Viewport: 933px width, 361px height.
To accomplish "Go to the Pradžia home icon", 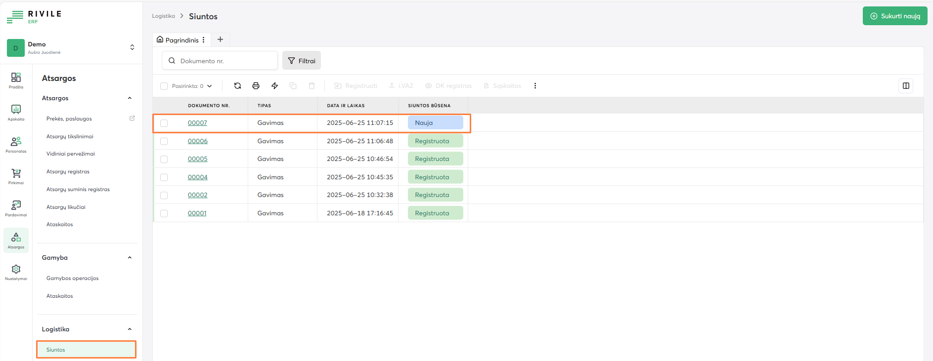I will pyautogui.click(x=16, y=80).
